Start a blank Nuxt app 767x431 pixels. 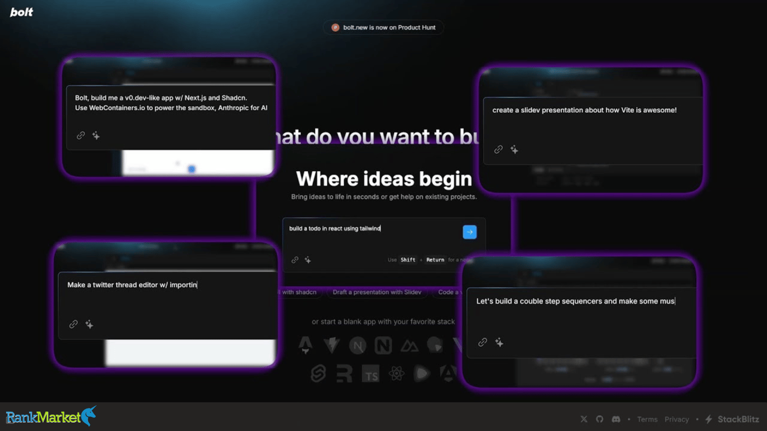pos(409,346)
